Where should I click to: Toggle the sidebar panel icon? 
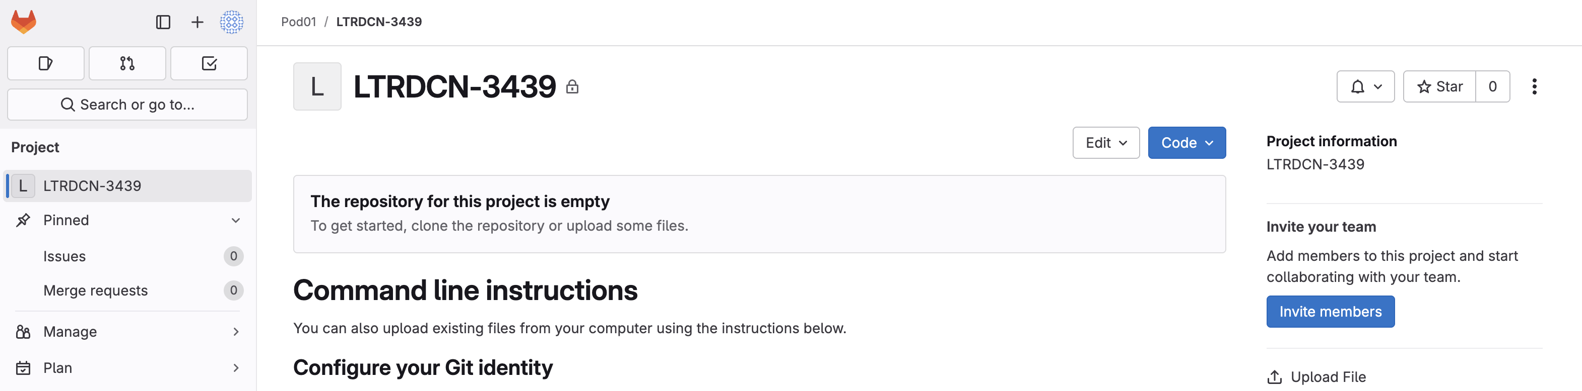click(x=163, y=22)
